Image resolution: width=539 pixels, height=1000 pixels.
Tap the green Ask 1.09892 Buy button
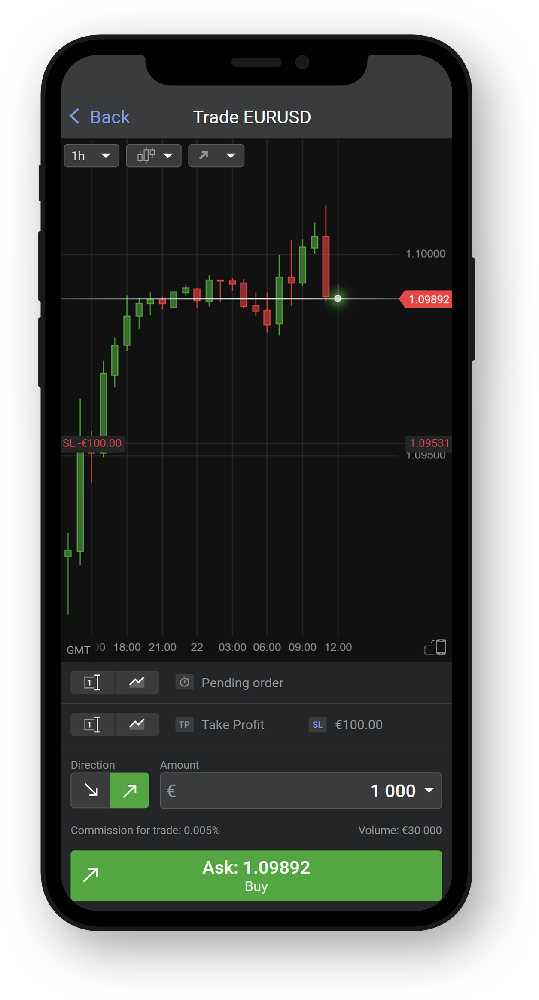point(256,875)
